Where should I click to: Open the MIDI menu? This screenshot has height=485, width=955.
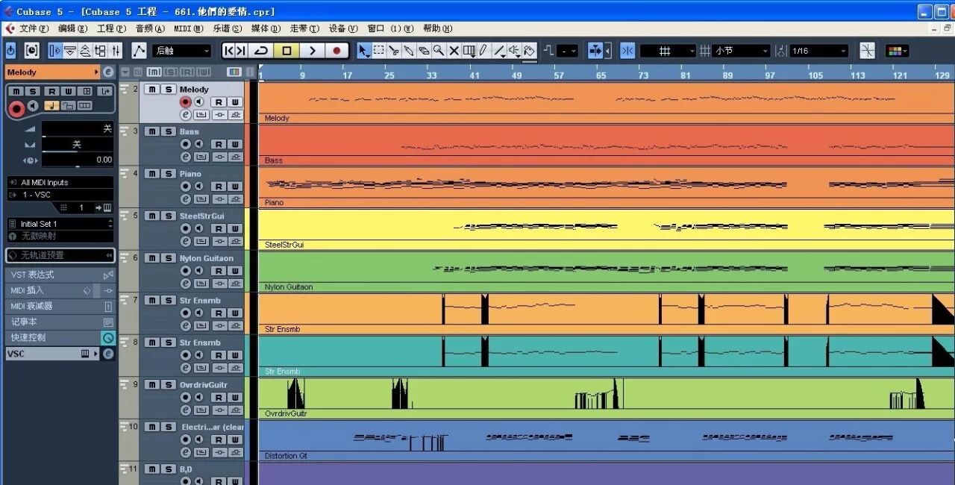[188, 28]
